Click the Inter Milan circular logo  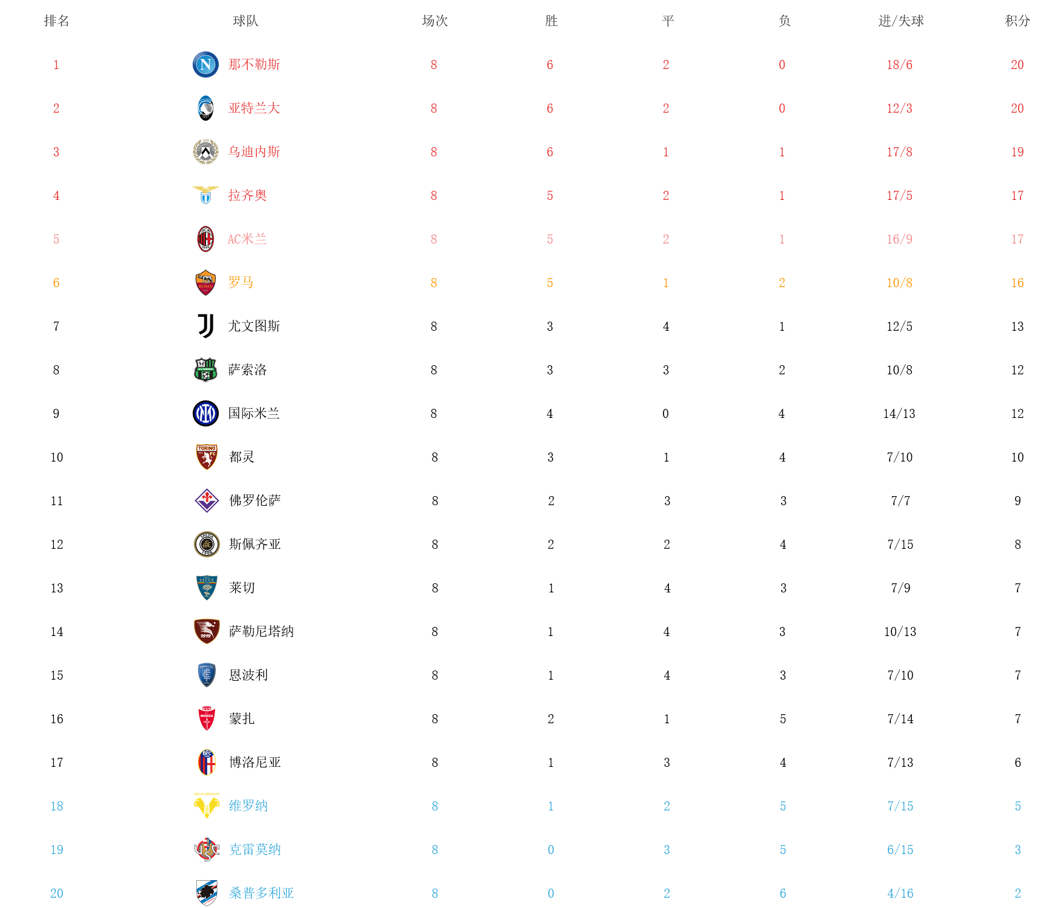point(205,413)
